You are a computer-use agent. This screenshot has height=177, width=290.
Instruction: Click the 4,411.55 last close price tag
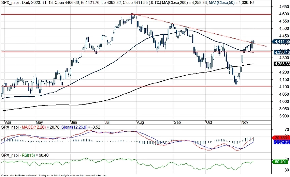tap(281, 42)
